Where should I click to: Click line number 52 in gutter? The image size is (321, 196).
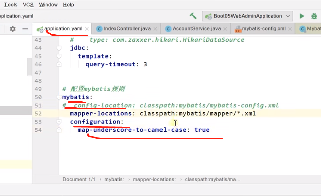pos(38,114)
